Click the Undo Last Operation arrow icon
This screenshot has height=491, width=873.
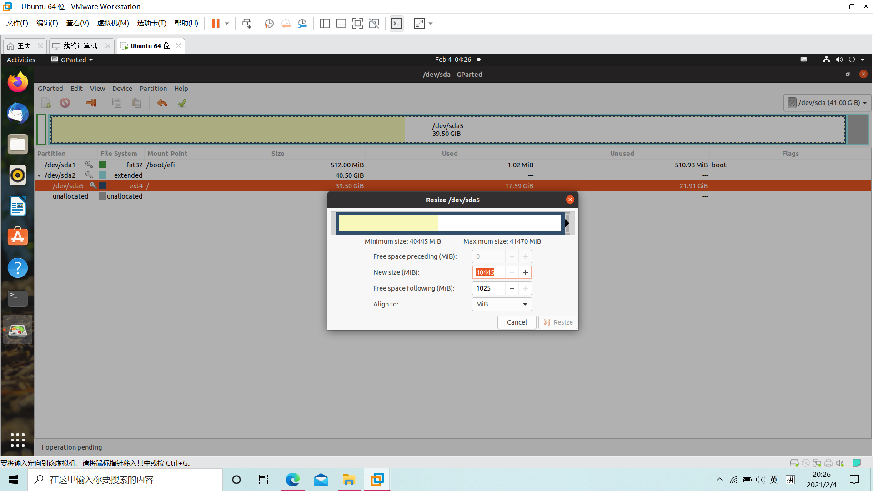pos(162,103)
